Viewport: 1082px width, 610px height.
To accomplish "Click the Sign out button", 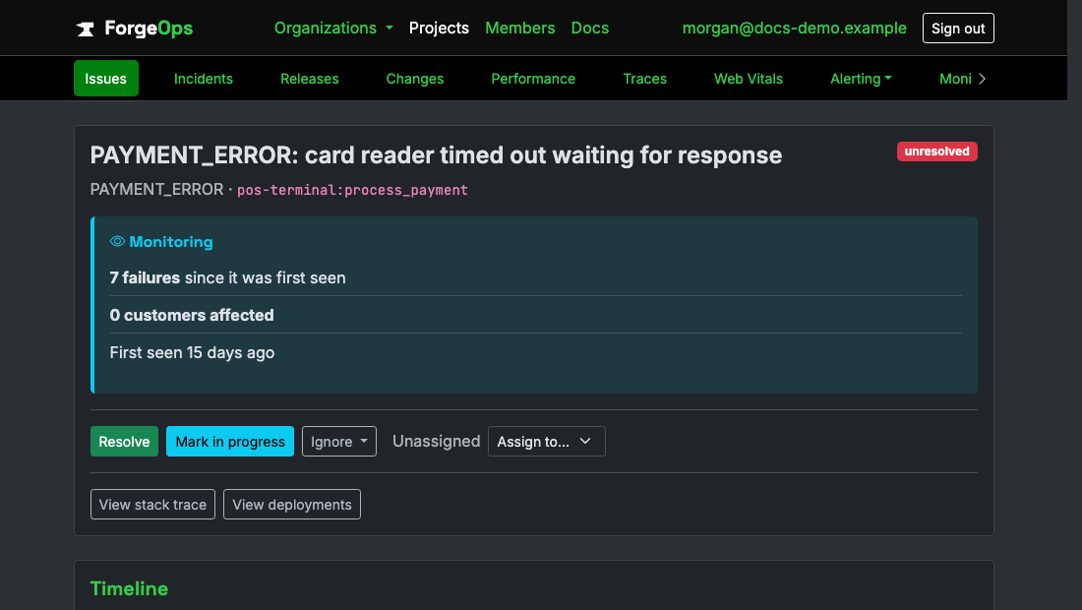I will pos(958,29).
